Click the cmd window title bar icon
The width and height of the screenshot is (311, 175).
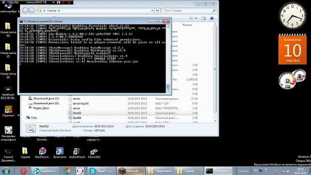pyautogui.click(x=21, y=21)
